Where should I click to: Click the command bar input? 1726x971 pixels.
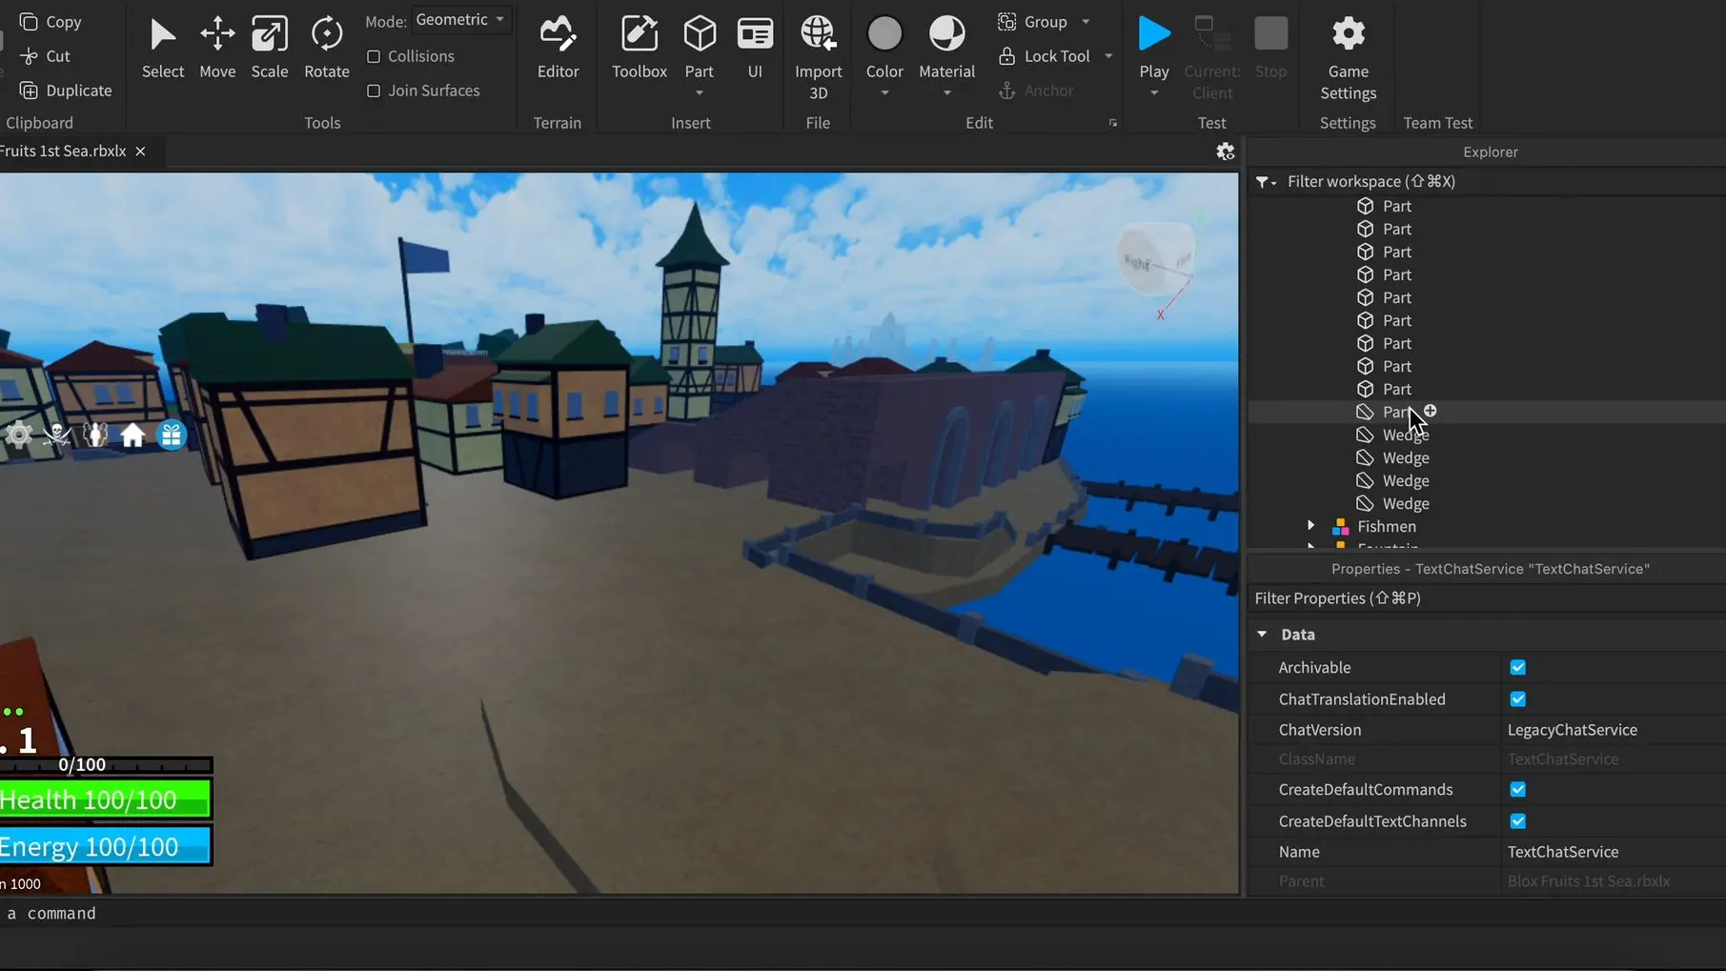tap(619, 913)
